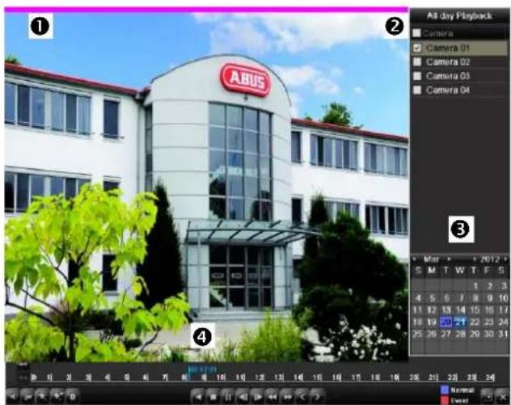Go to next day with right chevron
Screen dimensions: 511x405
317,397
